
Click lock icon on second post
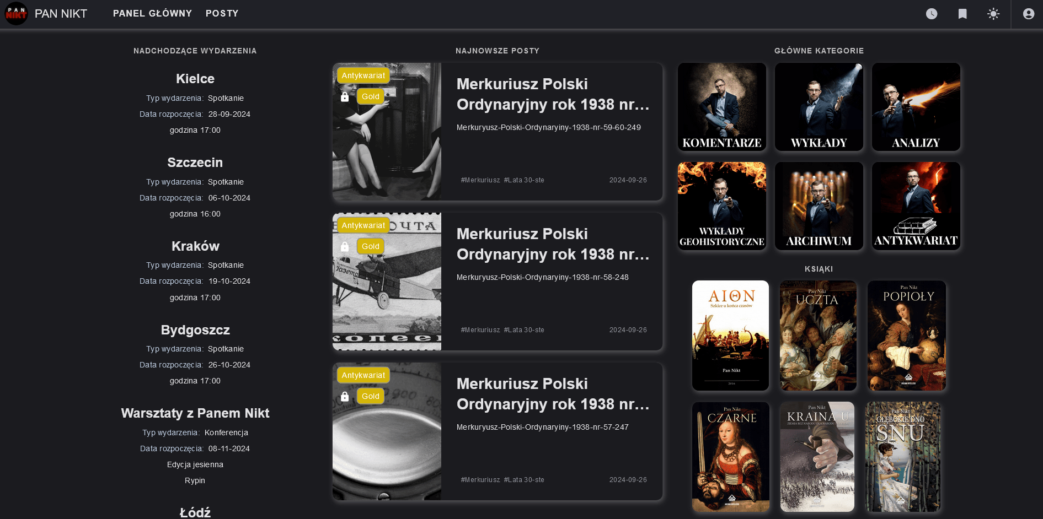(345, 247)
